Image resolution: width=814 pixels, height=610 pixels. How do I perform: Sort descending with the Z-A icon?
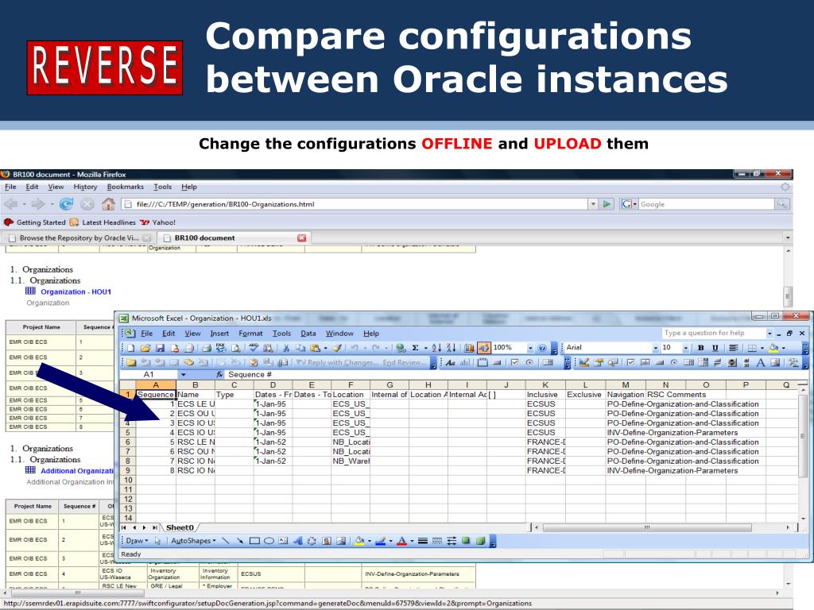[451, 348]
